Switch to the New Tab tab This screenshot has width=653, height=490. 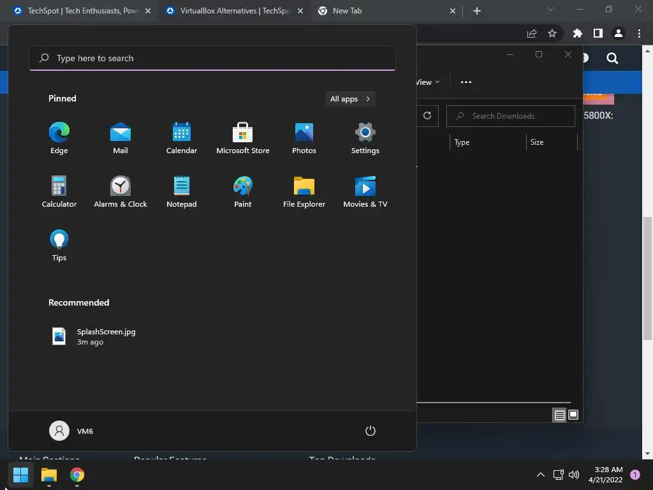[x=387, y=11]
